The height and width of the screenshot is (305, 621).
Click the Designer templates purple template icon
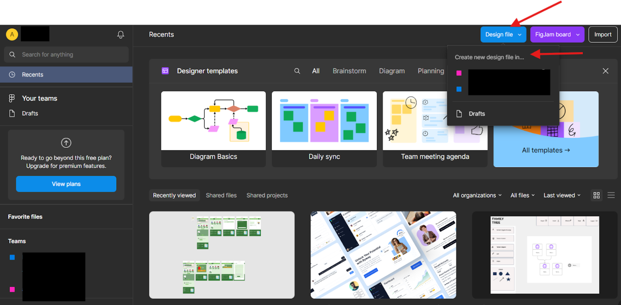165,71
